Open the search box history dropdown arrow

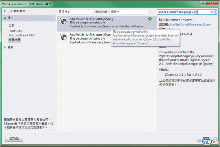215,12
